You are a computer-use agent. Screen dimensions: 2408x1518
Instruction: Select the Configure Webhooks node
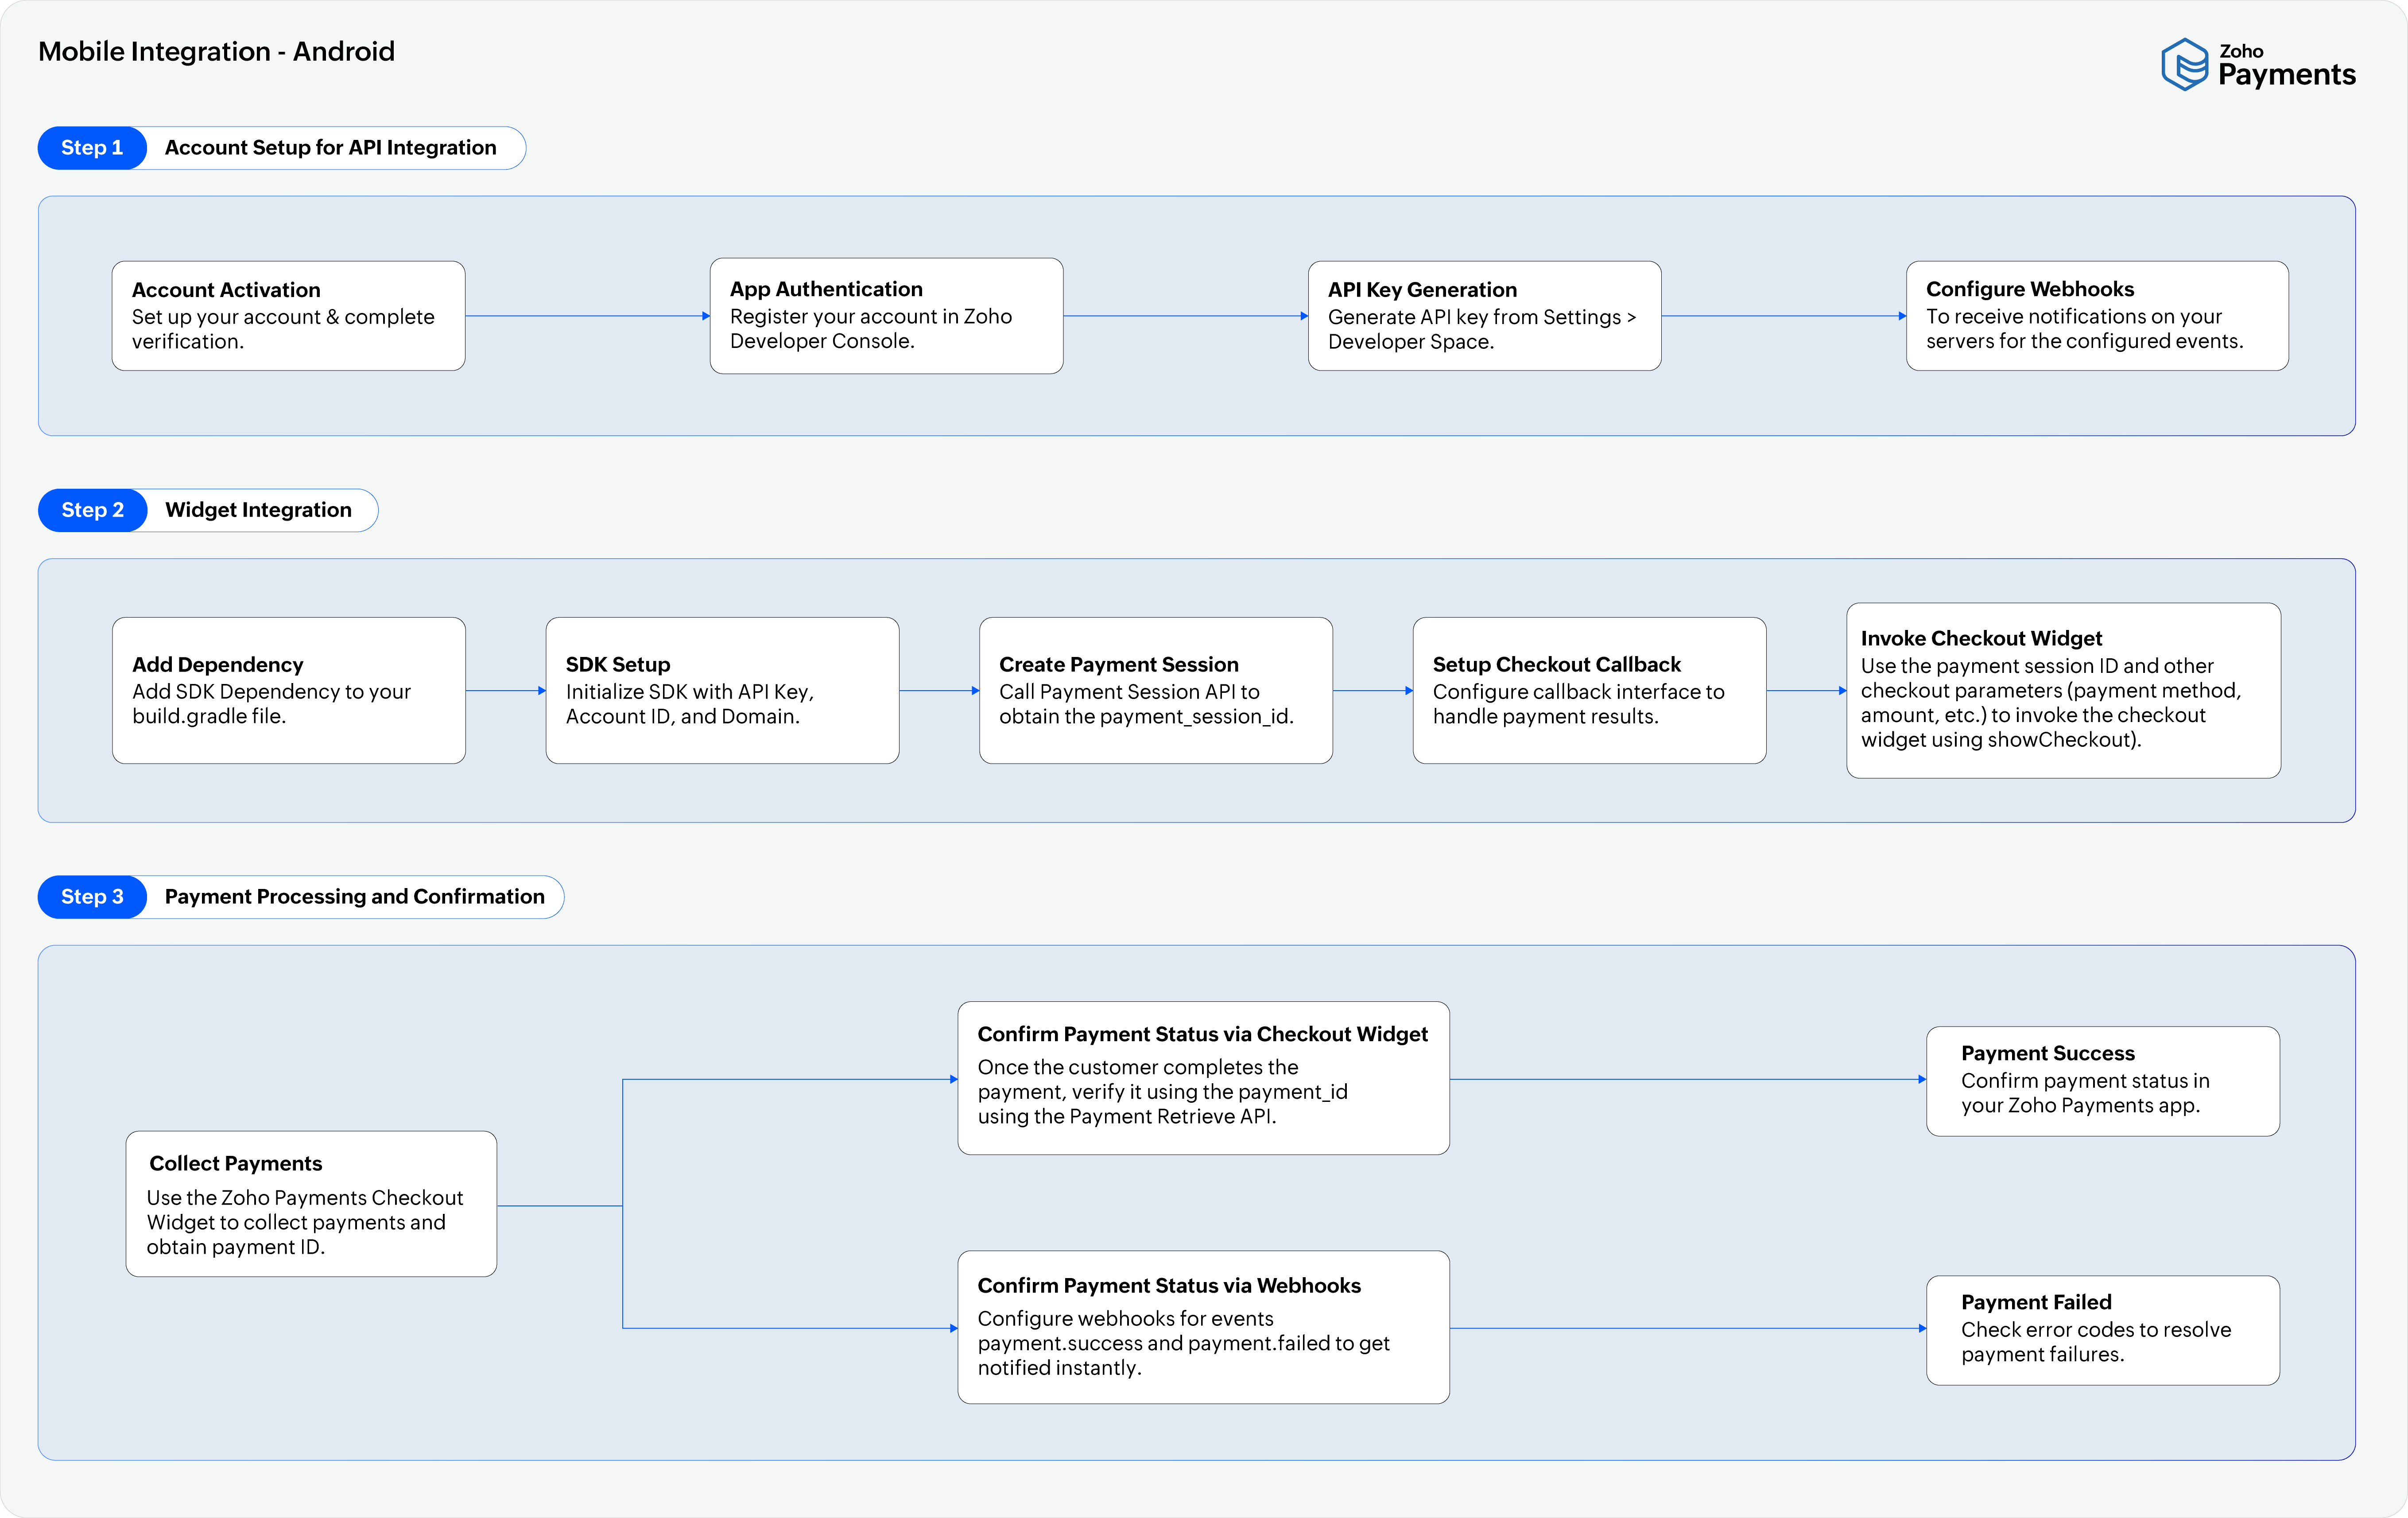(x=2097, y=315)
